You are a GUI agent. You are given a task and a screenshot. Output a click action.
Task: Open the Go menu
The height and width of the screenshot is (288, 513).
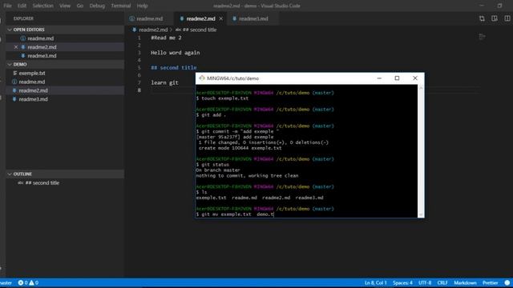coord(80,6)
